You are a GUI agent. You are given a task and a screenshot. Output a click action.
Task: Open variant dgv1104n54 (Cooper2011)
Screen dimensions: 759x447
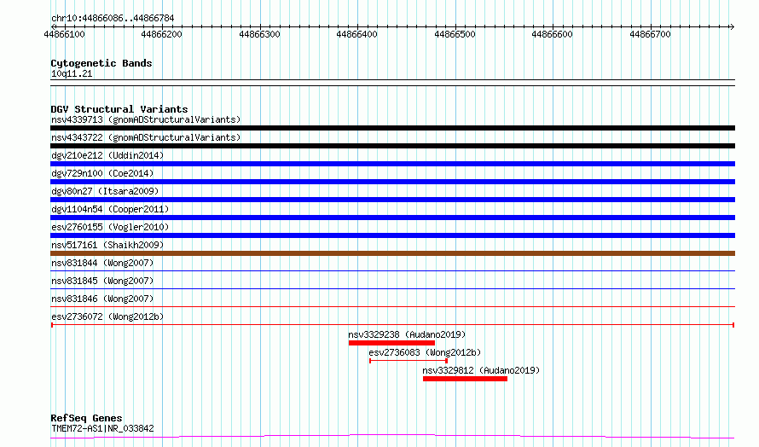coord(110,209)
